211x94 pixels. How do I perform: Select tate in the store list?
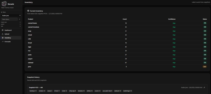pyautogui.click(x=2, y=26)
